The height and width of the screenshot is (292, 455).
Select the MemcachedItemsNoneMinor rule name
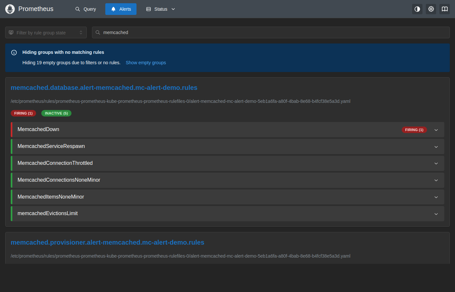51,197
